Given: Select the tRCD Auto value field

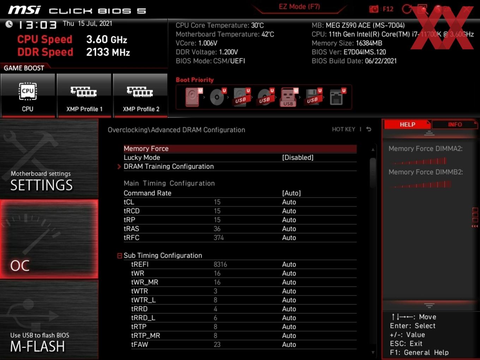Looking at the screenshot, I should 289,211.
